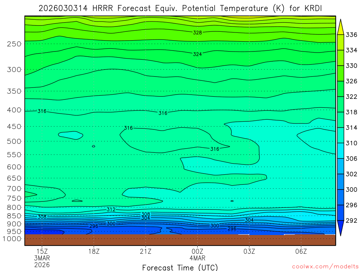Pick the colorbar segment between 306 and 310
This screenshot has height=271, width=362.
(340, 151)
